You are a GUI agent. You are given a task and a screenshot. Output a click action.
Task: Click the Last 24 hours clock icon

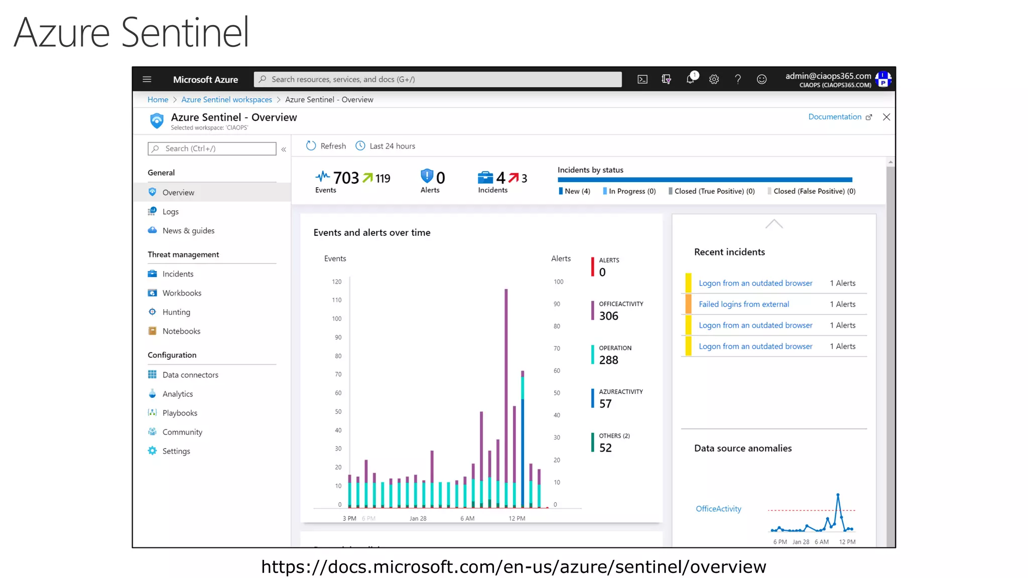pyautogui.click(x=360, y=146)
